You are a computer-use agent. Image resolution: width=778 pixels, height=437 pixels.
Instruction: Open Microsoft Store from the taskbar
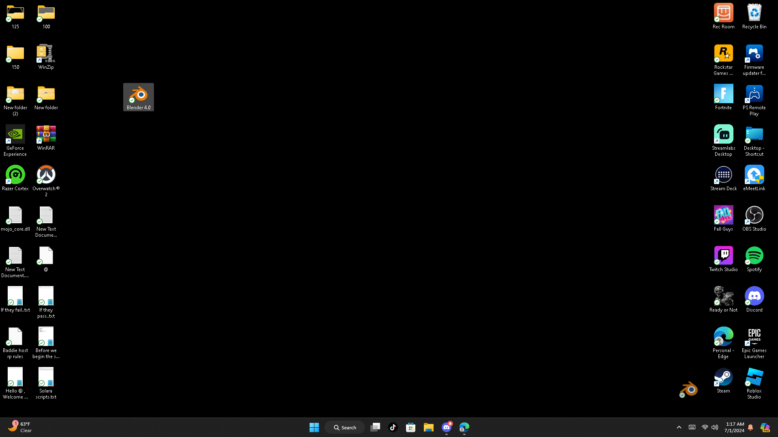(x=411, y=427)
